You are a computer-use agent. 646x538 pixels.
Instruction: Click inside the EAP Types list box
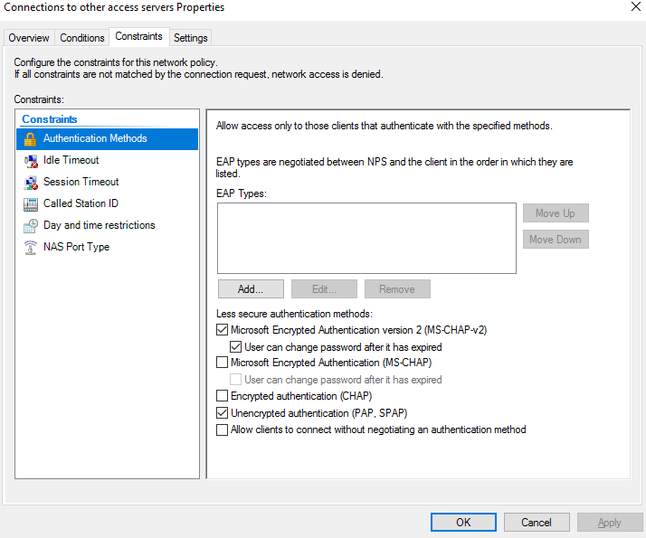click(366, 238)
